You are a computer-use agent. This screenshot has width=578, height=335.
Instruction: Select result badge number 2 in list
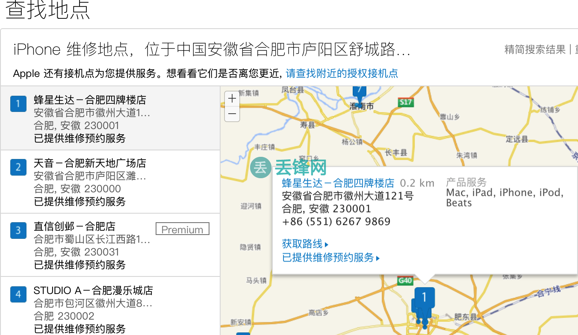[18, 167]
